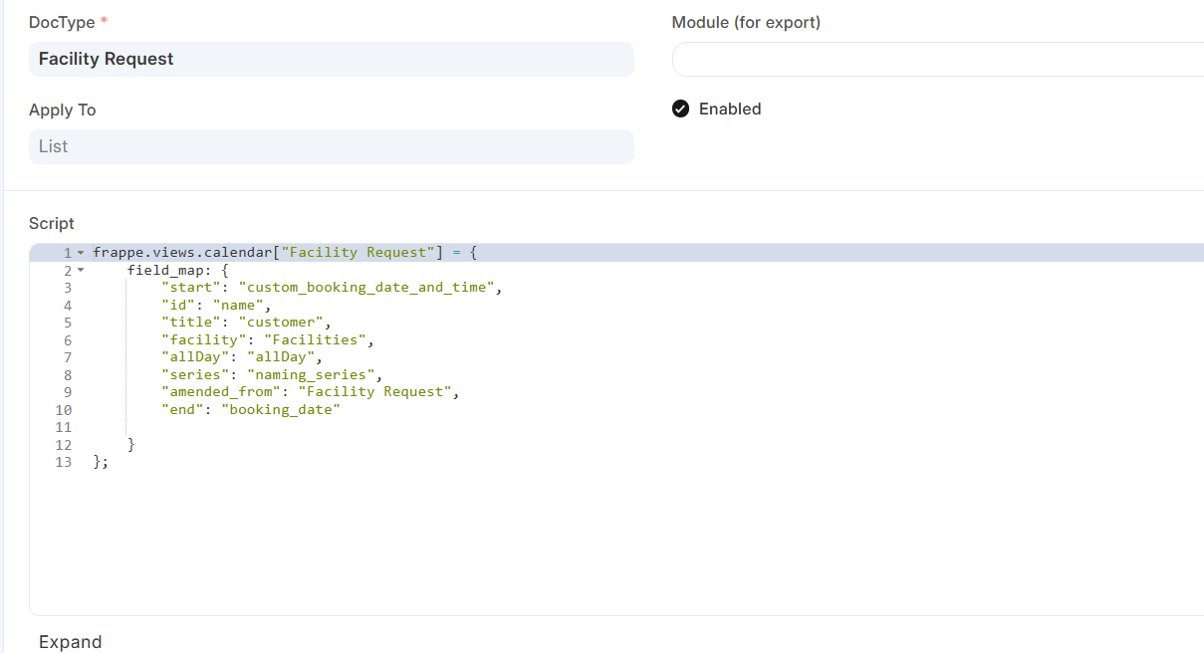1204x653 pixels.
Task: Select the DocType field showing Facility Request
Action: (x=333, y=59)
